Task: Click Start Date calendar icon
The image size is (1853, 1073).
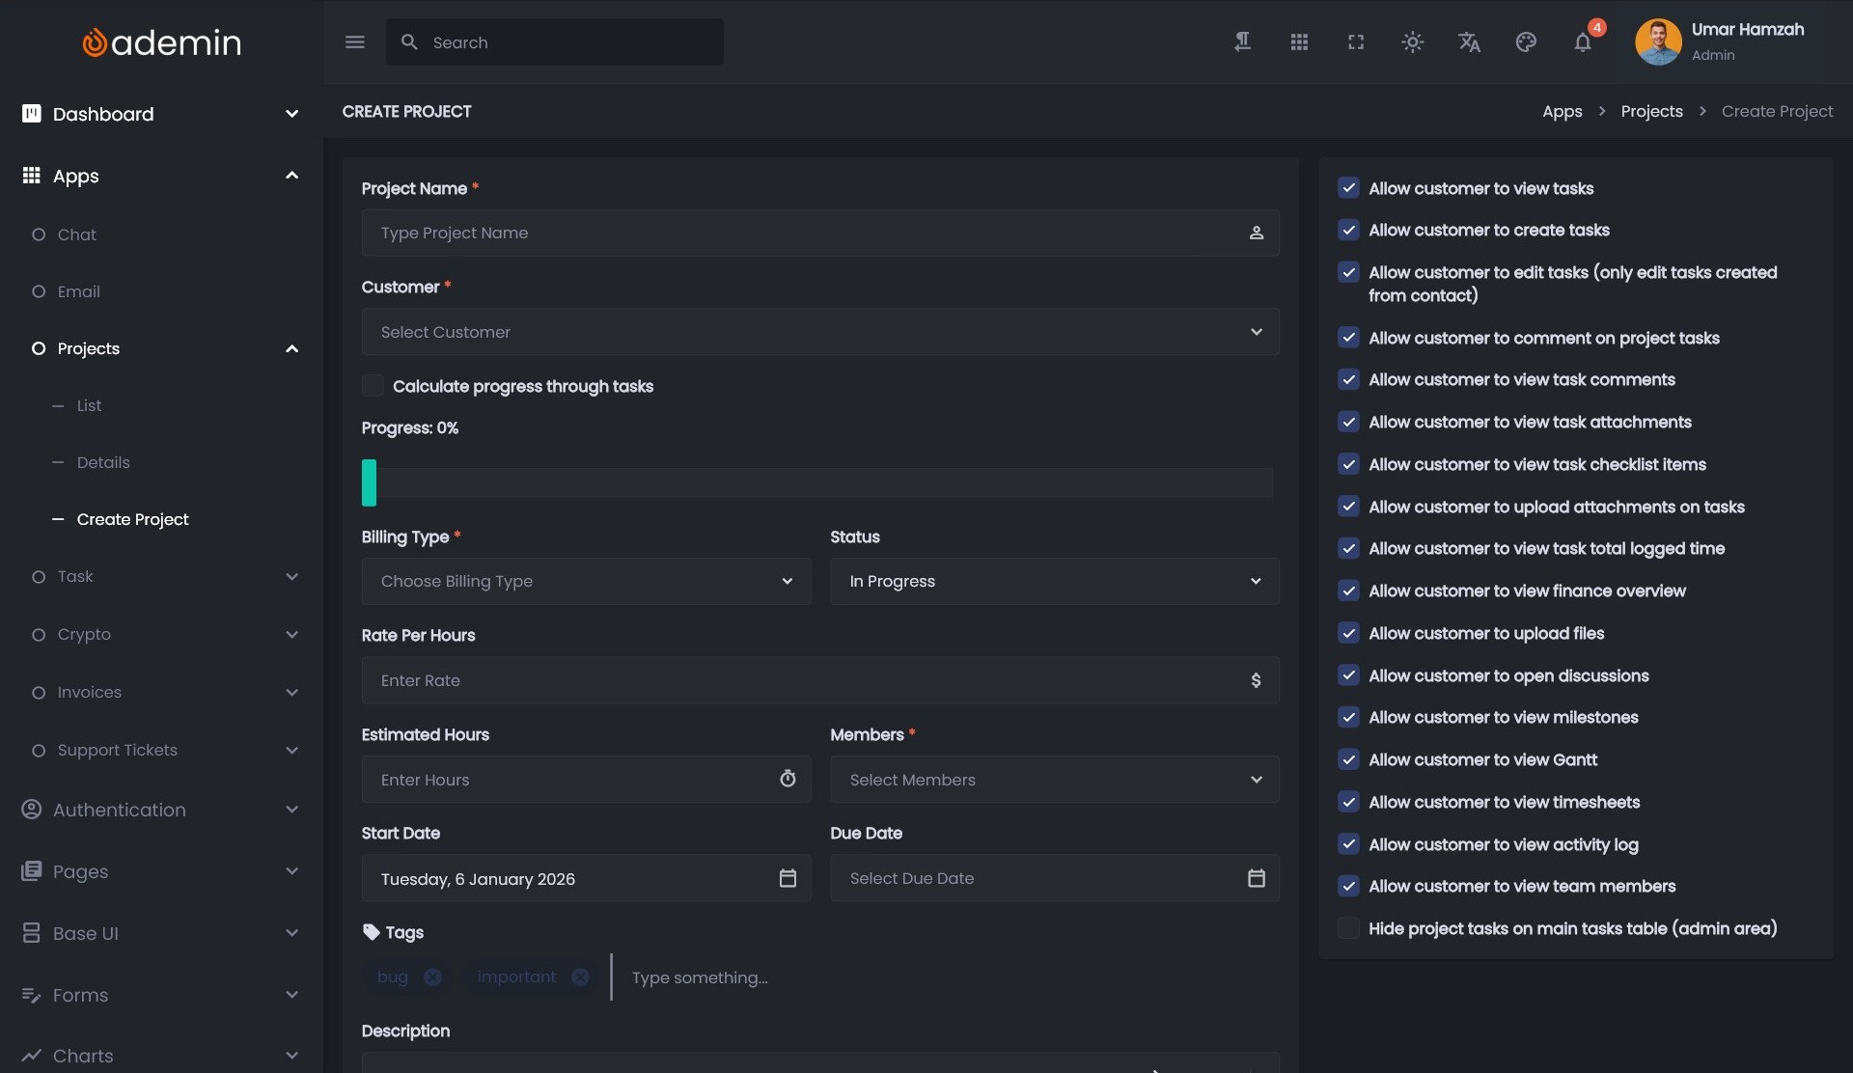Action: point(788,878)
